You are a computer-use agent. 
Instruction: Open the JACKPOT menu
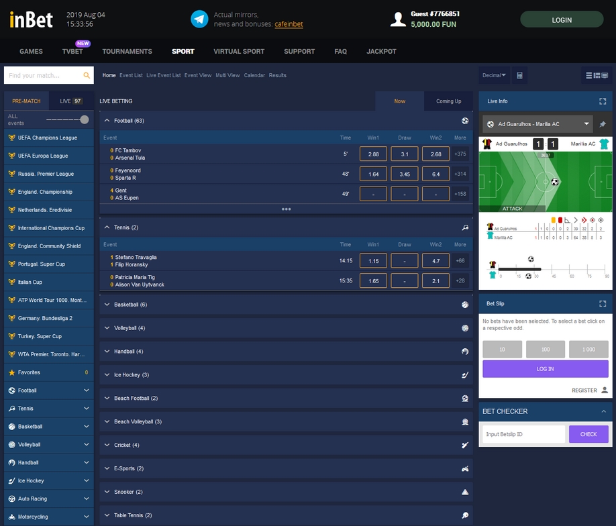tap(381, 52)
